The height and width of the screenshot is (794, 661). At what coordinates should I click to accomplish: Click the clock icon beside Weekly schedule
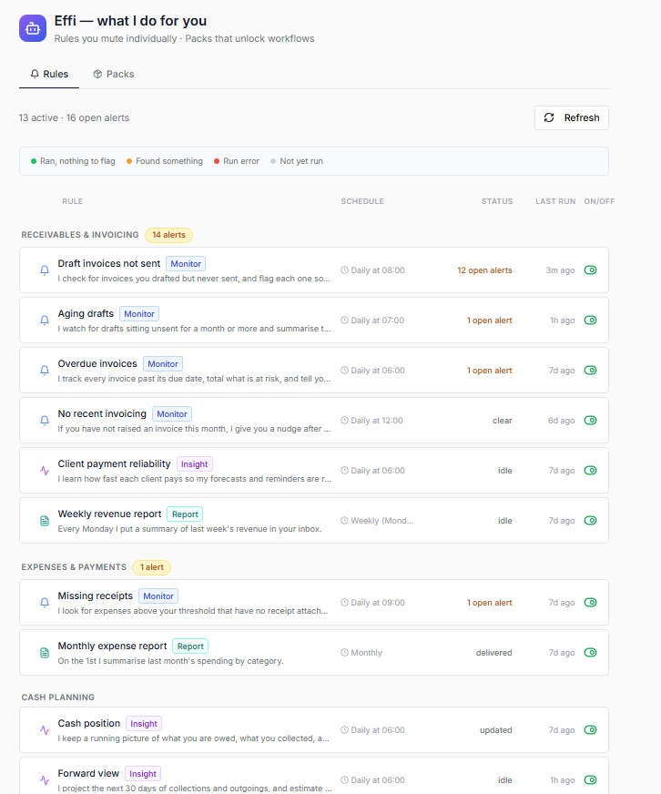pos(344,521)
